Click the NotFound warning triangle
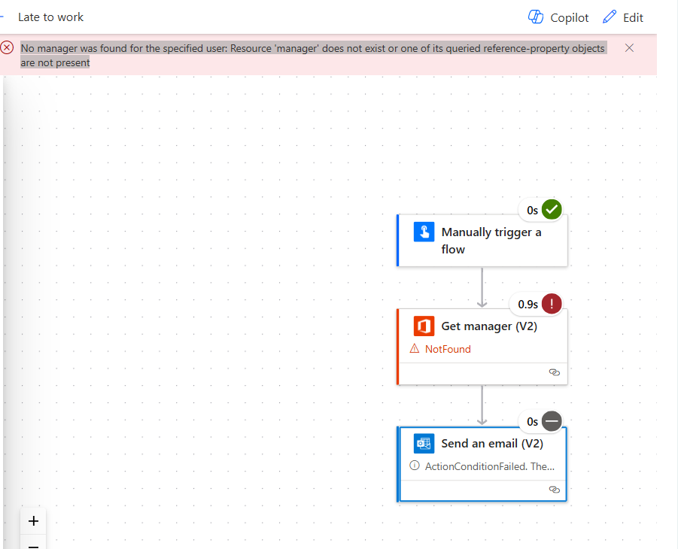 tap(415, 349)
